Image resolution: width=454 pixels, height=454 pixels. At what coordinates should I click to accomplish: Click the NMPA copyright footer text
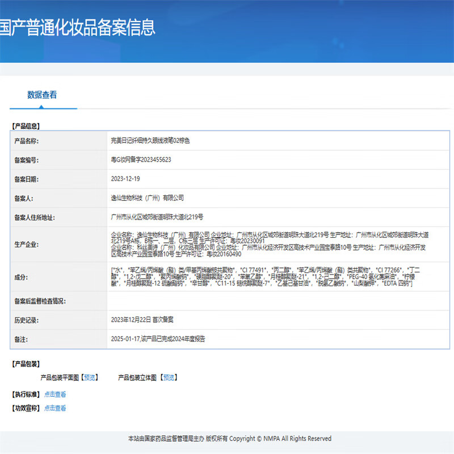229,439
